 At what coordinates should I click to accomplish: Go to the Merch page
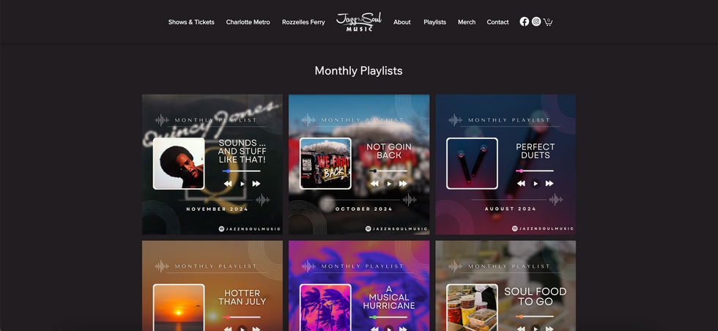coord(467,22)
